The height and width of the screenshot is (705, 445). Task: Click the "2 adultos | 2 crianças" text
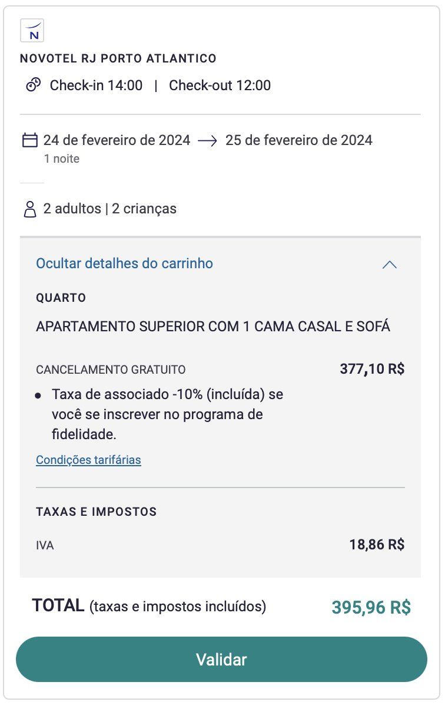tap(110, 209)
